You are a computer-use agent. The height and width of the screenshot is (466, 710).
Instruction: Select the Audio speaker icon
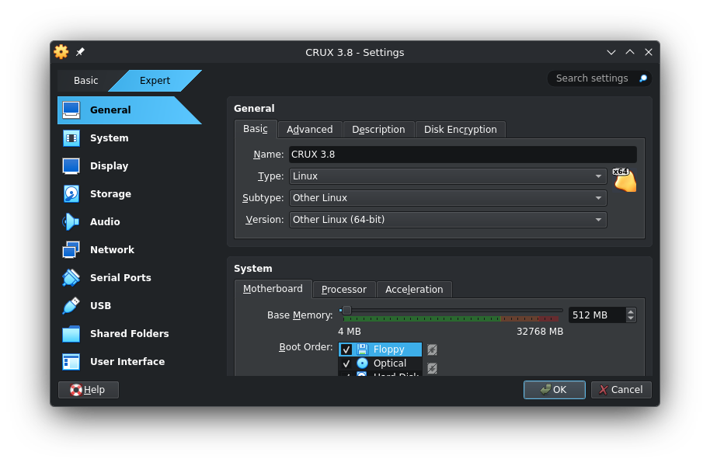tap(71, 222)
